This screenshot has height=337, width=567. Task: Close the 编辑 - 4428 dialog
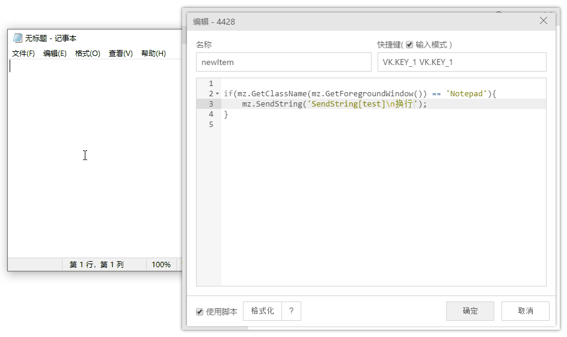(544, 21)
